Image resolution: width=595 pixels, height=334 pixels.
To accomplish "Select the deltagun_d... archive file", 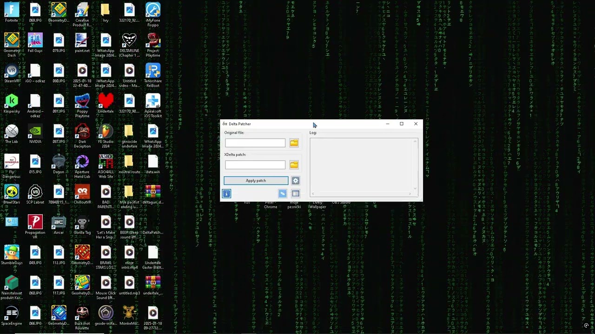I will coord(153,195).
